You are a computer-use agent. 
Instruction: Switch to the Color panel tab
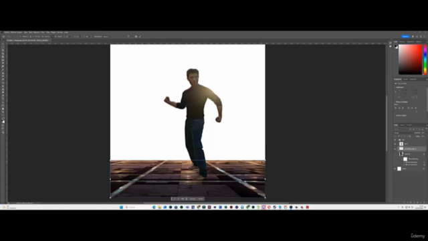(395, 42)
